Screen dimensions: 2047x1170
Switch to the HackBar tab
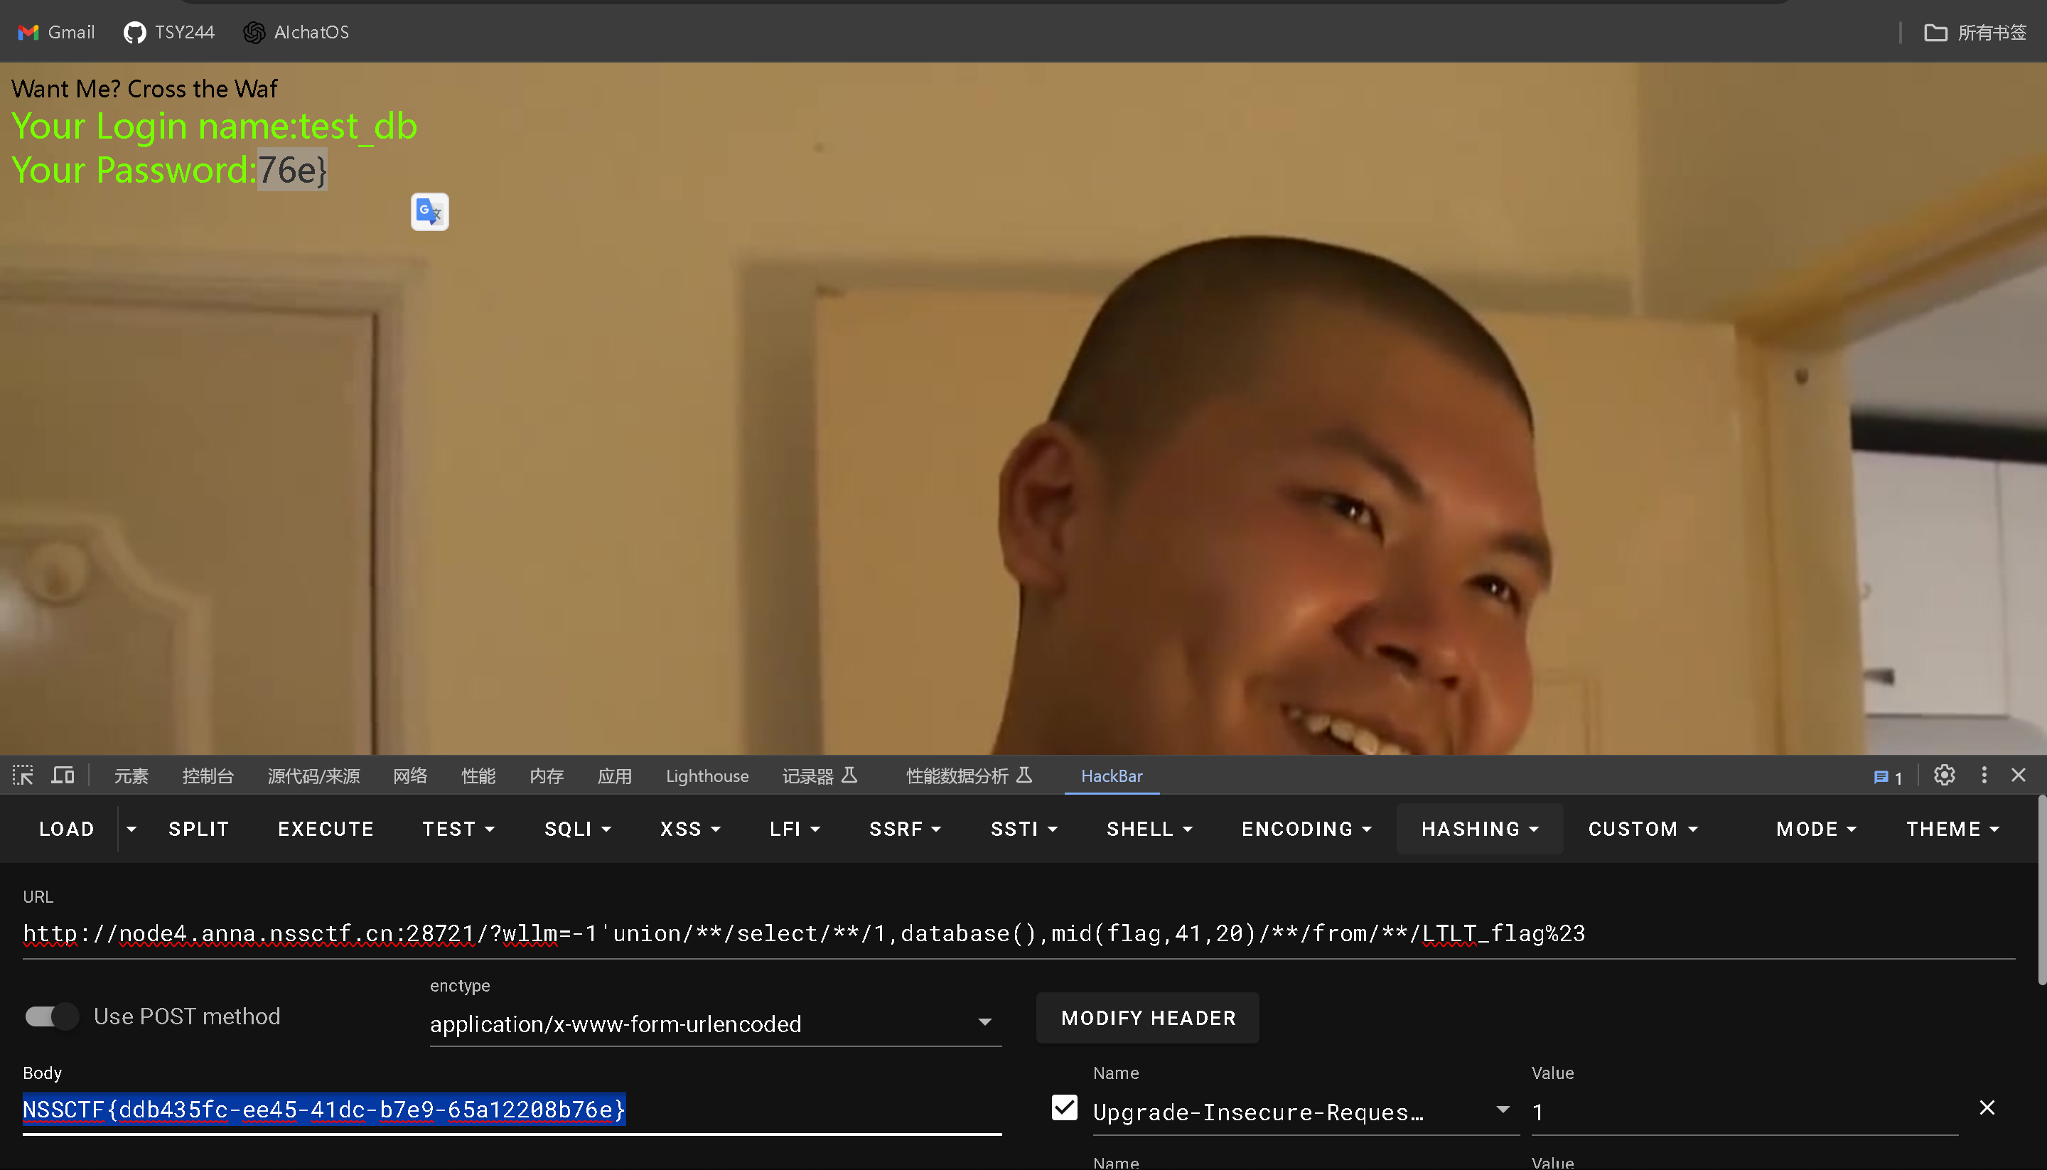(1111, 775)
